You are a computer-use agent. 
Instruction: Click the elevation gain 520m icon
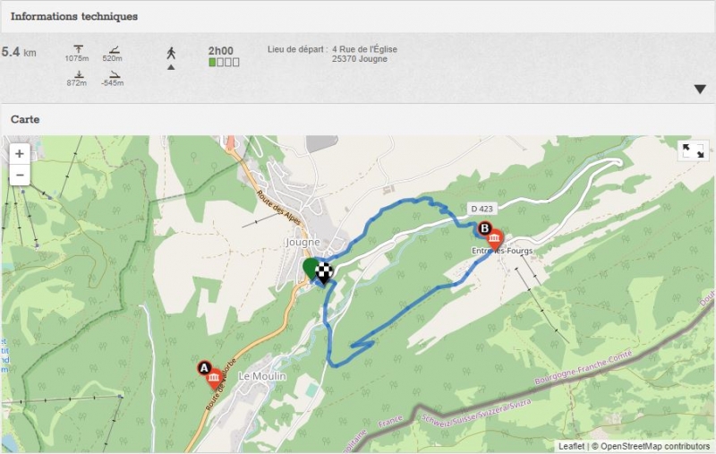[x=113, y=49]
